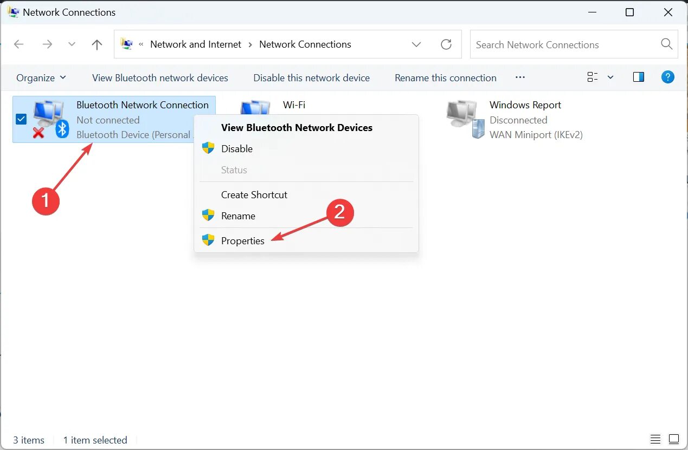Expand address bar history dropdown
This screenshot has height=450, width=688.
pos(416,44)
